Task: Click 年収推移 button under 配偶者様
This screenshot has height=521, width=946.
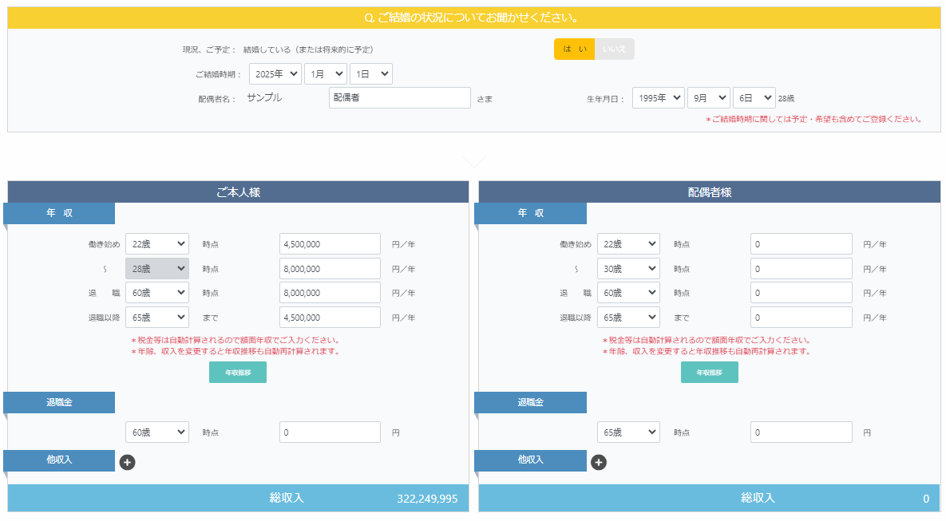Action: 709,373
